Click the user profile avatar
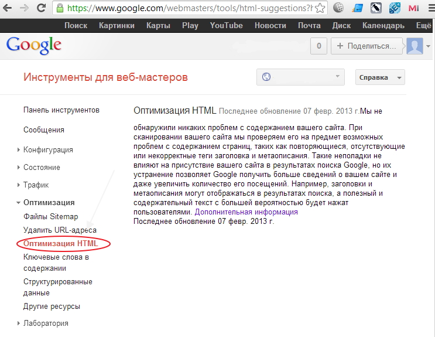This screenshot has width=435, height=337. tap(415, 46)
